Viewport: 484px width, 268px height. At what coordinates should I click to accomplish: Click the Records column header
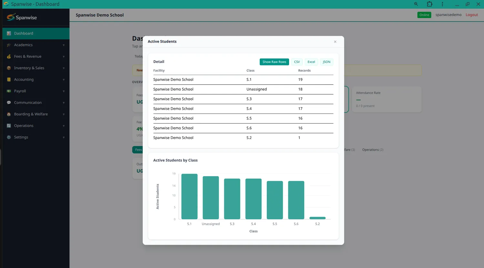point(304,71)
